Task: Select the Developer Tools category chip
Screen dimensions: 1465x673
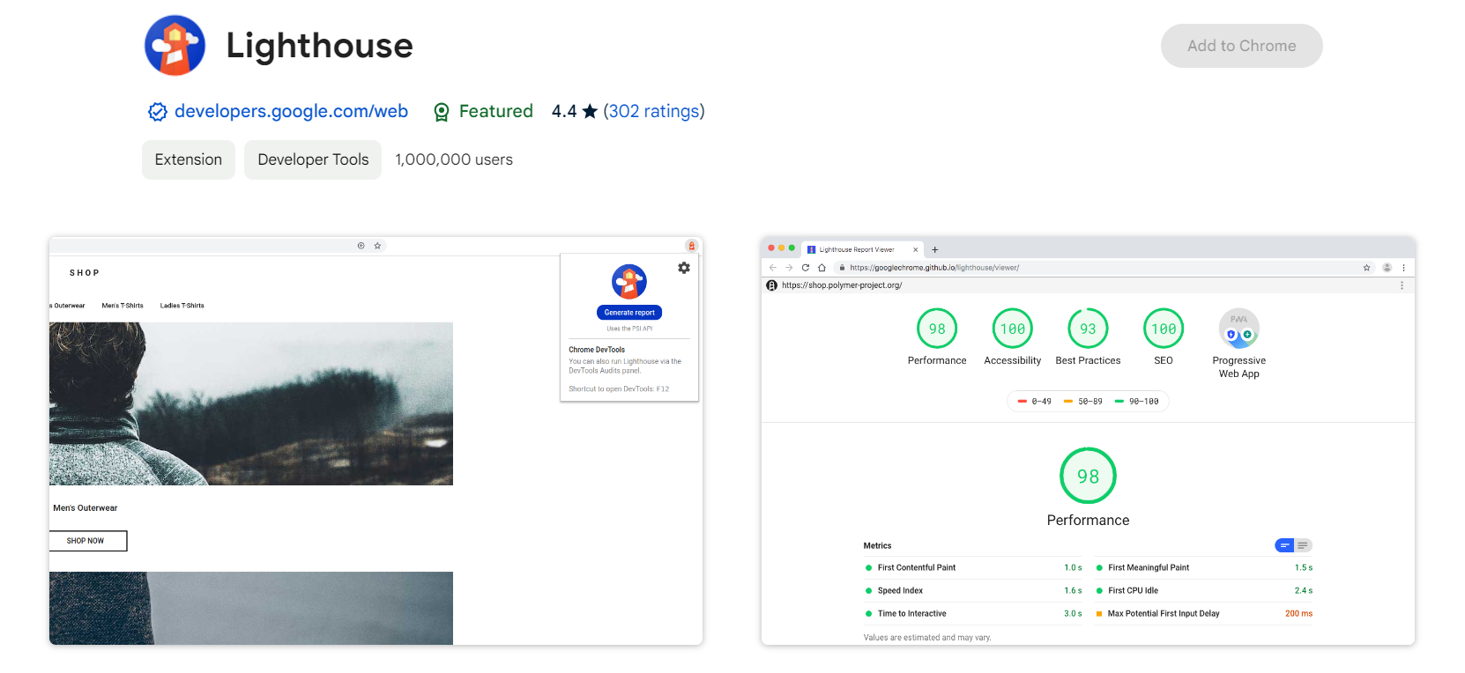Action: [x=313, y=159]
